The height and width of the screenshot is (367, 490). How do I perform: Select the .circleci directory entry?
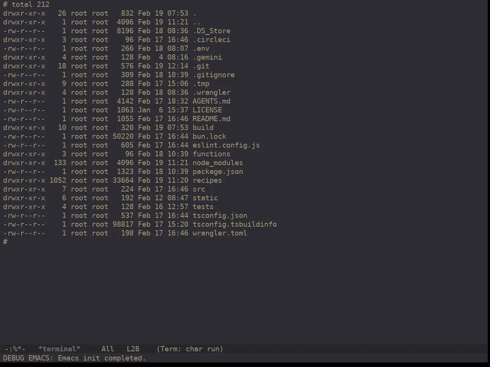point(211,40)
